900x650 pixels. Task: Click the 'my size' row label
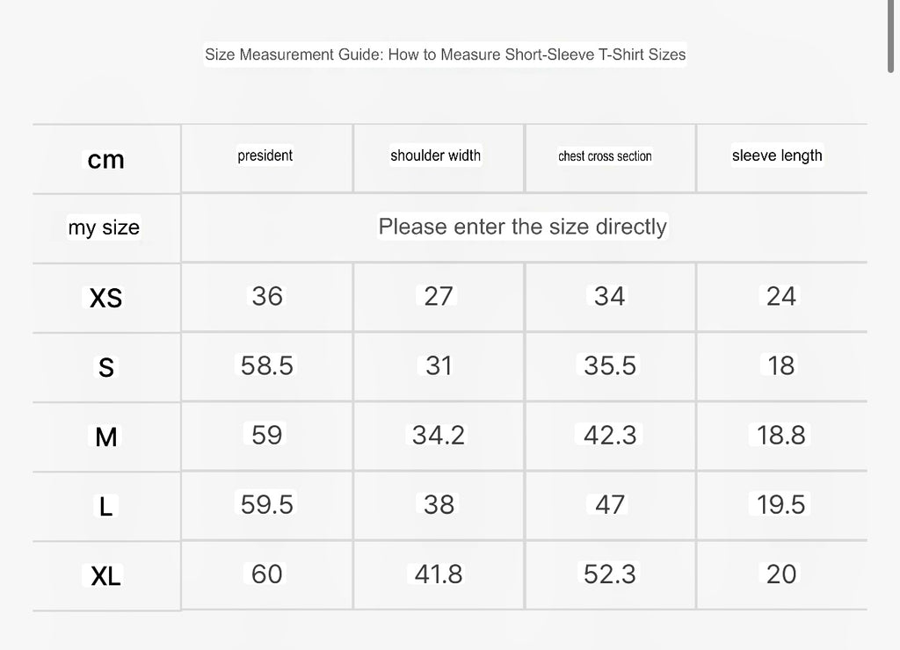click(x=104, y=227)
